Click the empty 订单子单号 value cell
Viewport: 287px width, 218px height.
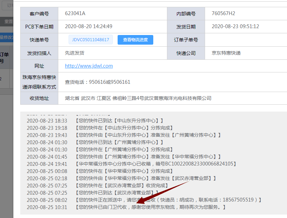246,40
